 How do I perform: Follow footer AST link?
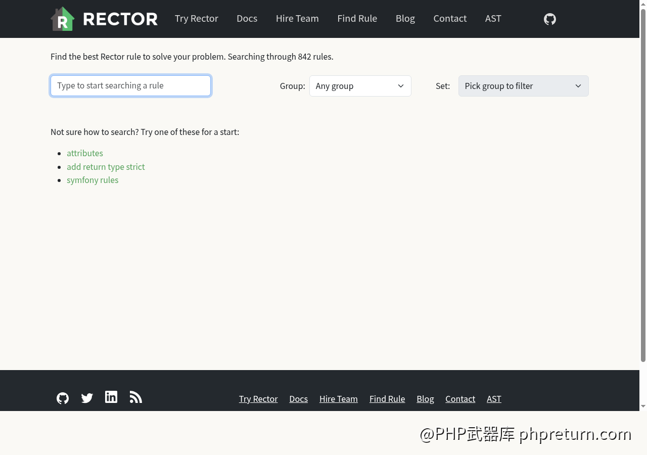click(494, 399)
